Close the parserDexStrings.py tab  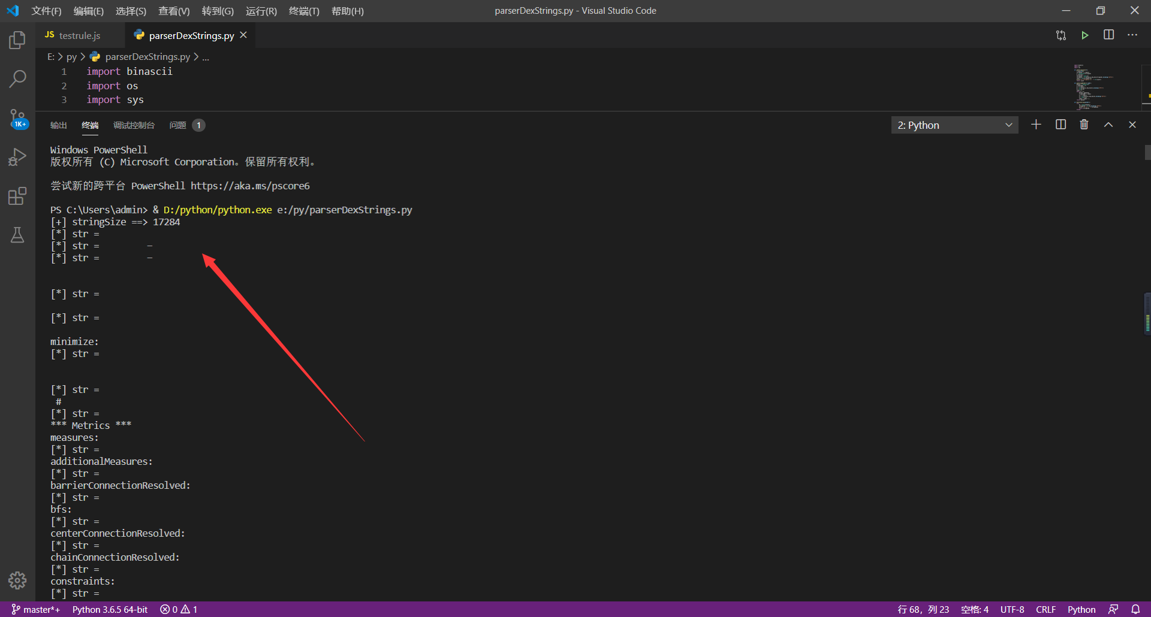[243, 35]
